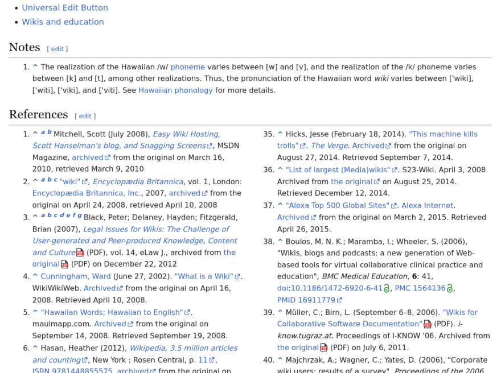Open Archived link in reference 37
This screenshot has height=373, width=501.
pos(297,218)
